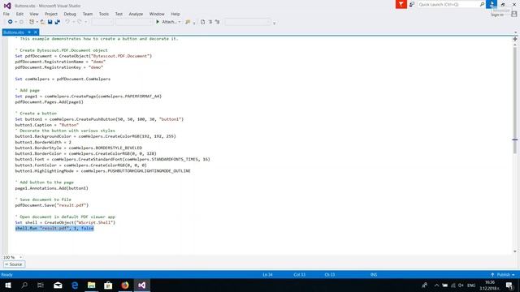Image resolution: width=520 pixels, height=292 pixels.
Task: Click the uncomment selection lines icon
Action: (217, 22)
